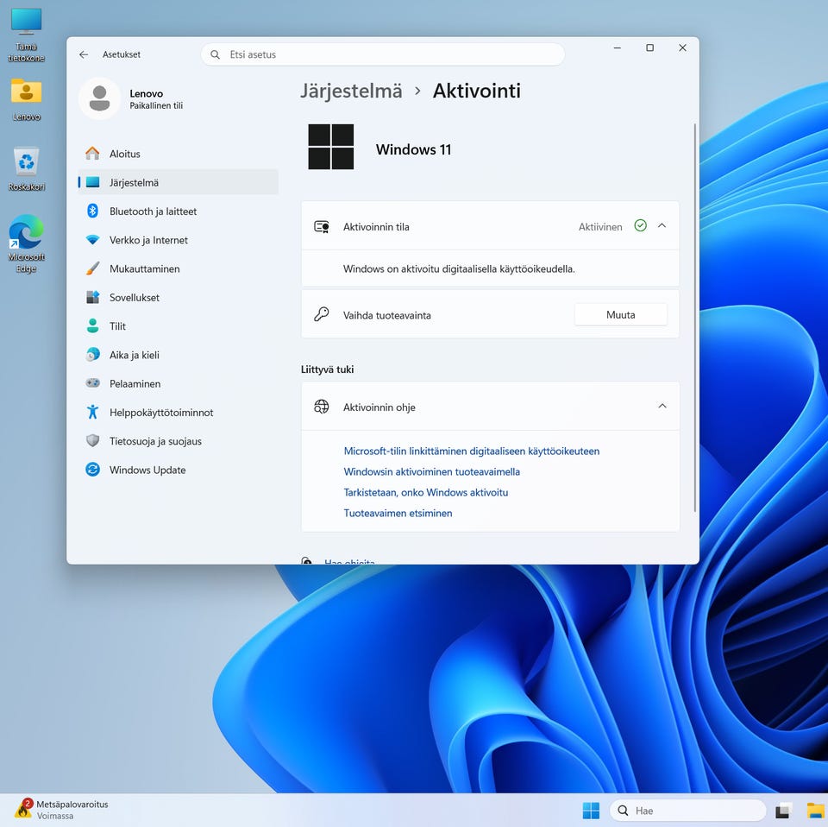This screenshot has height=827, width=828.
Task: Click the Liittyvä tuki heading
Action: [x=328, y=369]
